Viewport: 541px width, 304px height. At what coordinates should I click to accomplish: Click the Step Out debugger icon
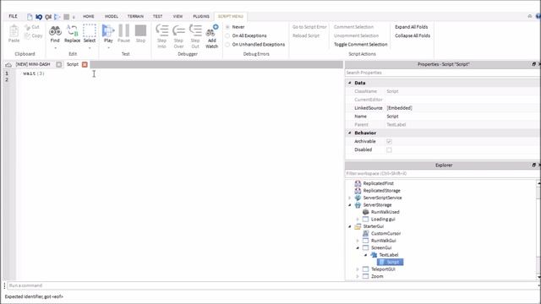(195, 30)
